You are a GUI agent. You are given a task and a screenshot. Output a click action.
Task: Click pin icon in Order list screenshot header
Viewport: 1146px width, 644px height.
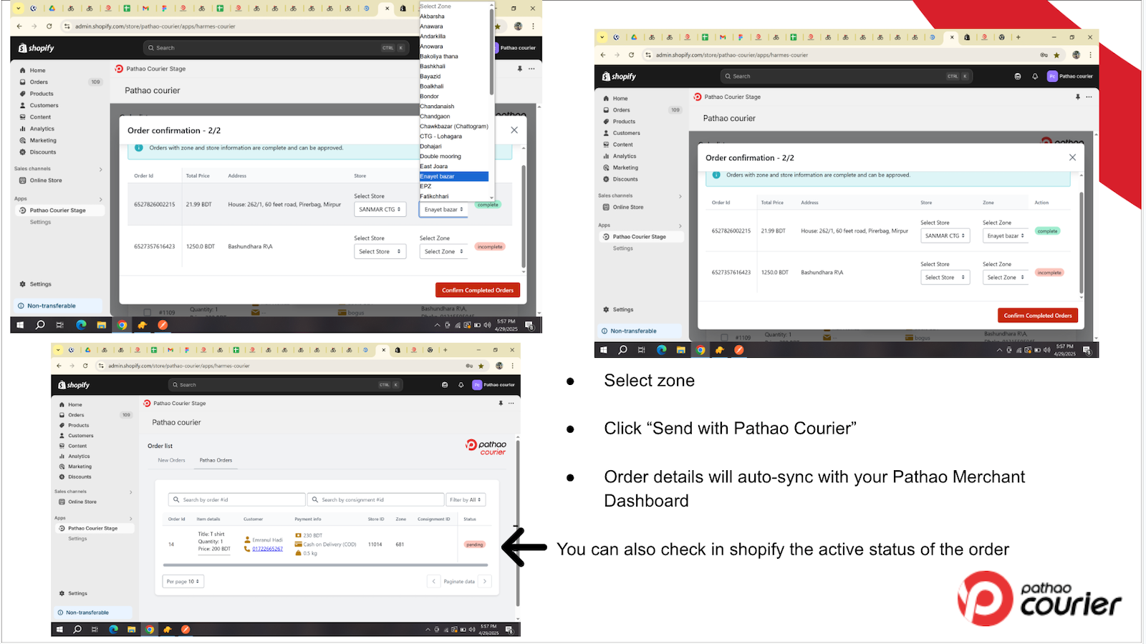coord(501,403)
